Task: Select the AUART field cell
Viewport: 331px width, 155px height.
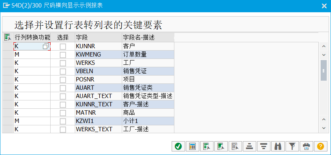Action: pos(98,88)
